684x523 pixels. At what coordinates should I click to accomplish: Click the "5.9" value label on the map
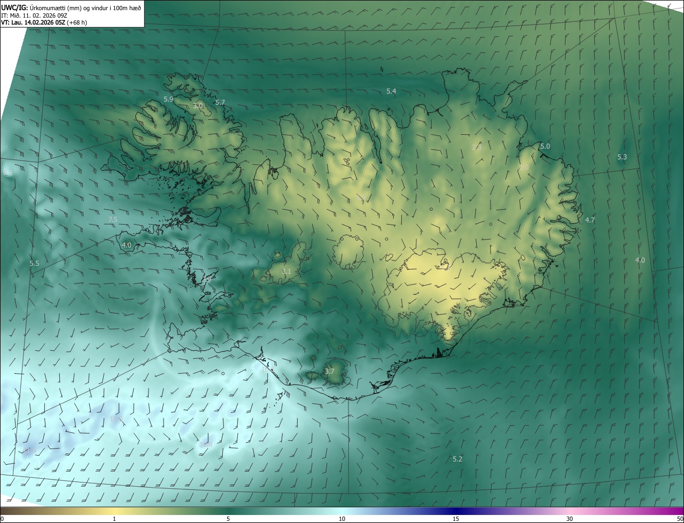168,99
